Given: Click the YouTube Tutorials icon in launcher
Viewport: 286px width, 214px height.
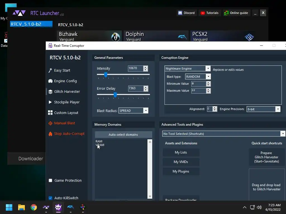Looking at the screenshot, I should [203, 13].
